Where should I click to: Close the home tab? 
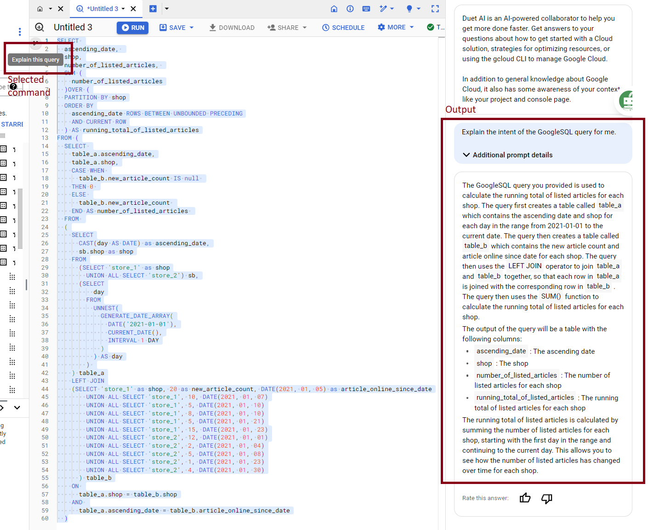point(61,9)
